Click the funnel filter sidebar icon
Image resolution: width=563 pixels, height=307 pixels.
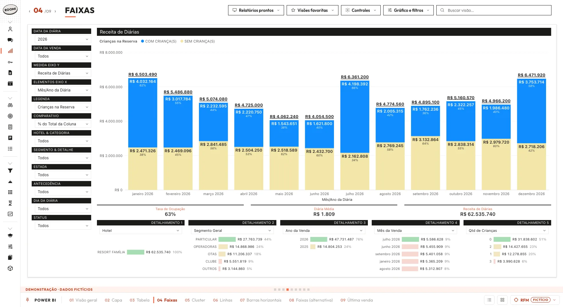pyautogui.click(x=10, y=171)
